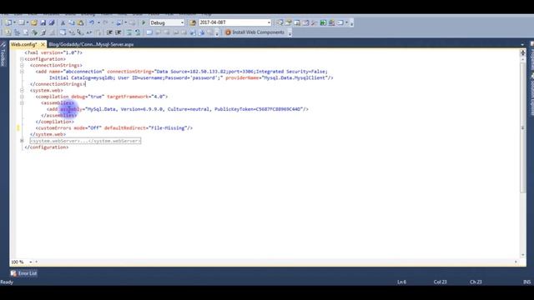The width and height of the screenshot is (534, 300).
Task: Click the Cut scissors icon
Action: coord(63,22)
